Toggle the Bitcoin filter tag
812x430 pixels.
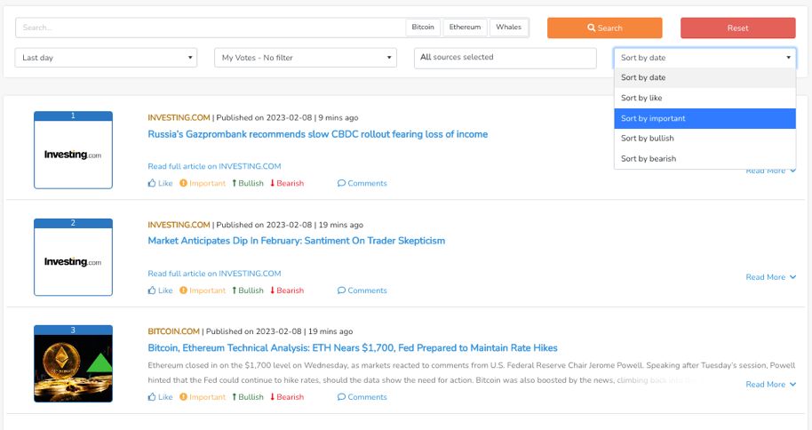[x=423, y=28]
